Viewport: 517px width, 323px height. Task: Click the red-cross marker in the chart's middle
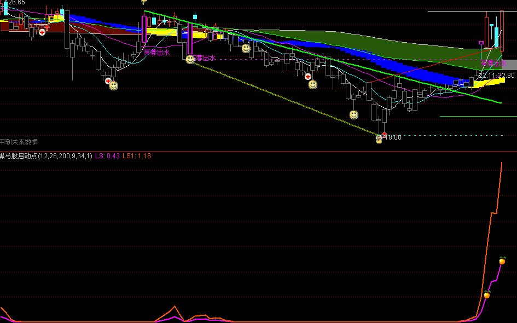pos(308,77)
